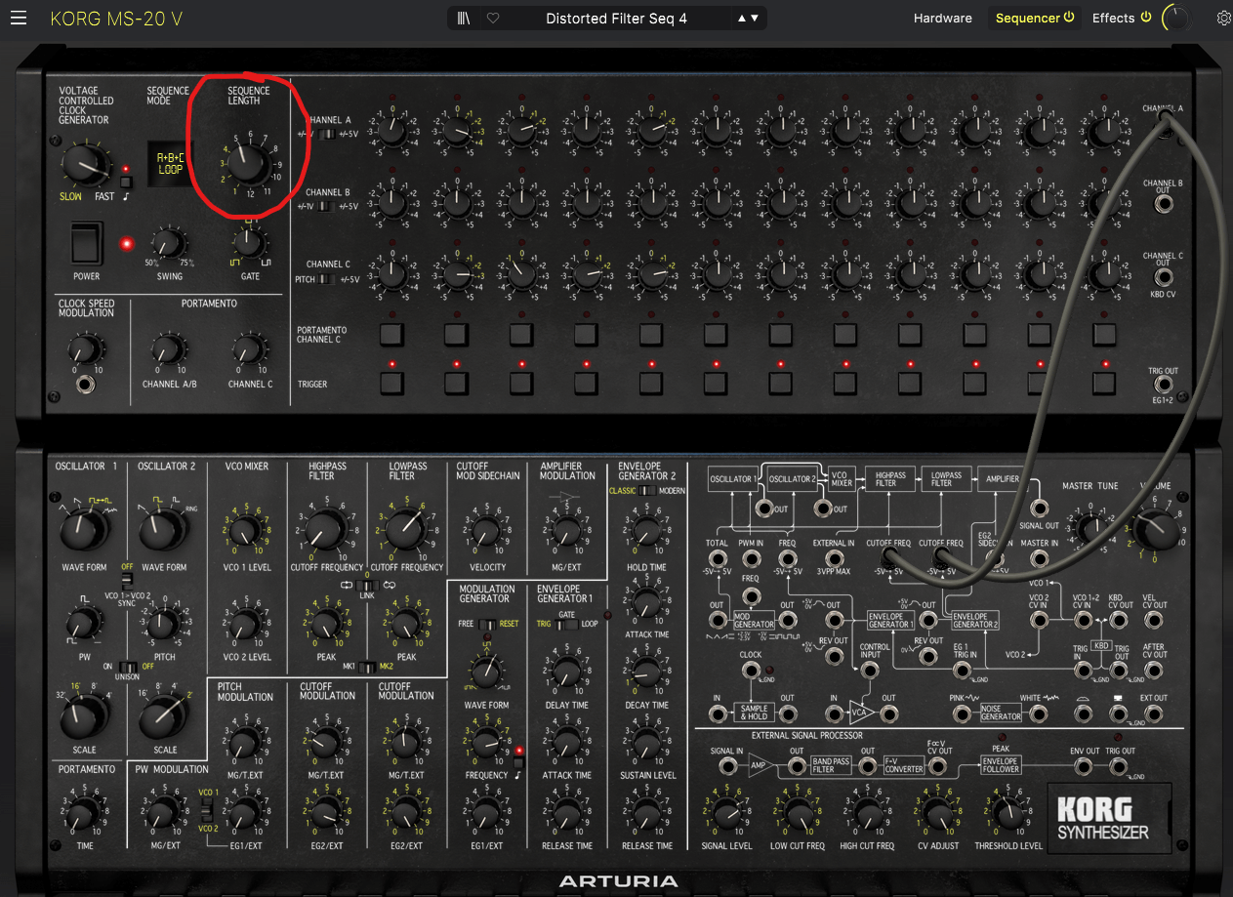
Task: Select the previous preset with up arrow
Action: coord(742,19)
